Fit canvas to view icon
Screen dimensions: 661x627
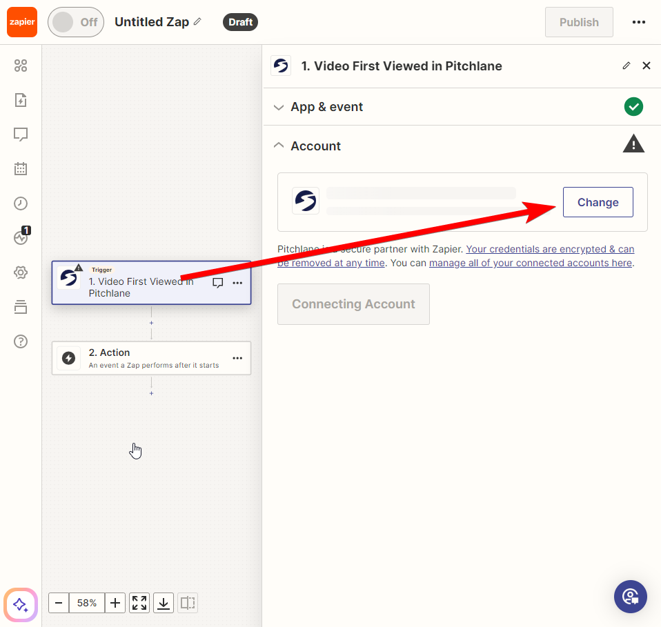pos(139,603)
